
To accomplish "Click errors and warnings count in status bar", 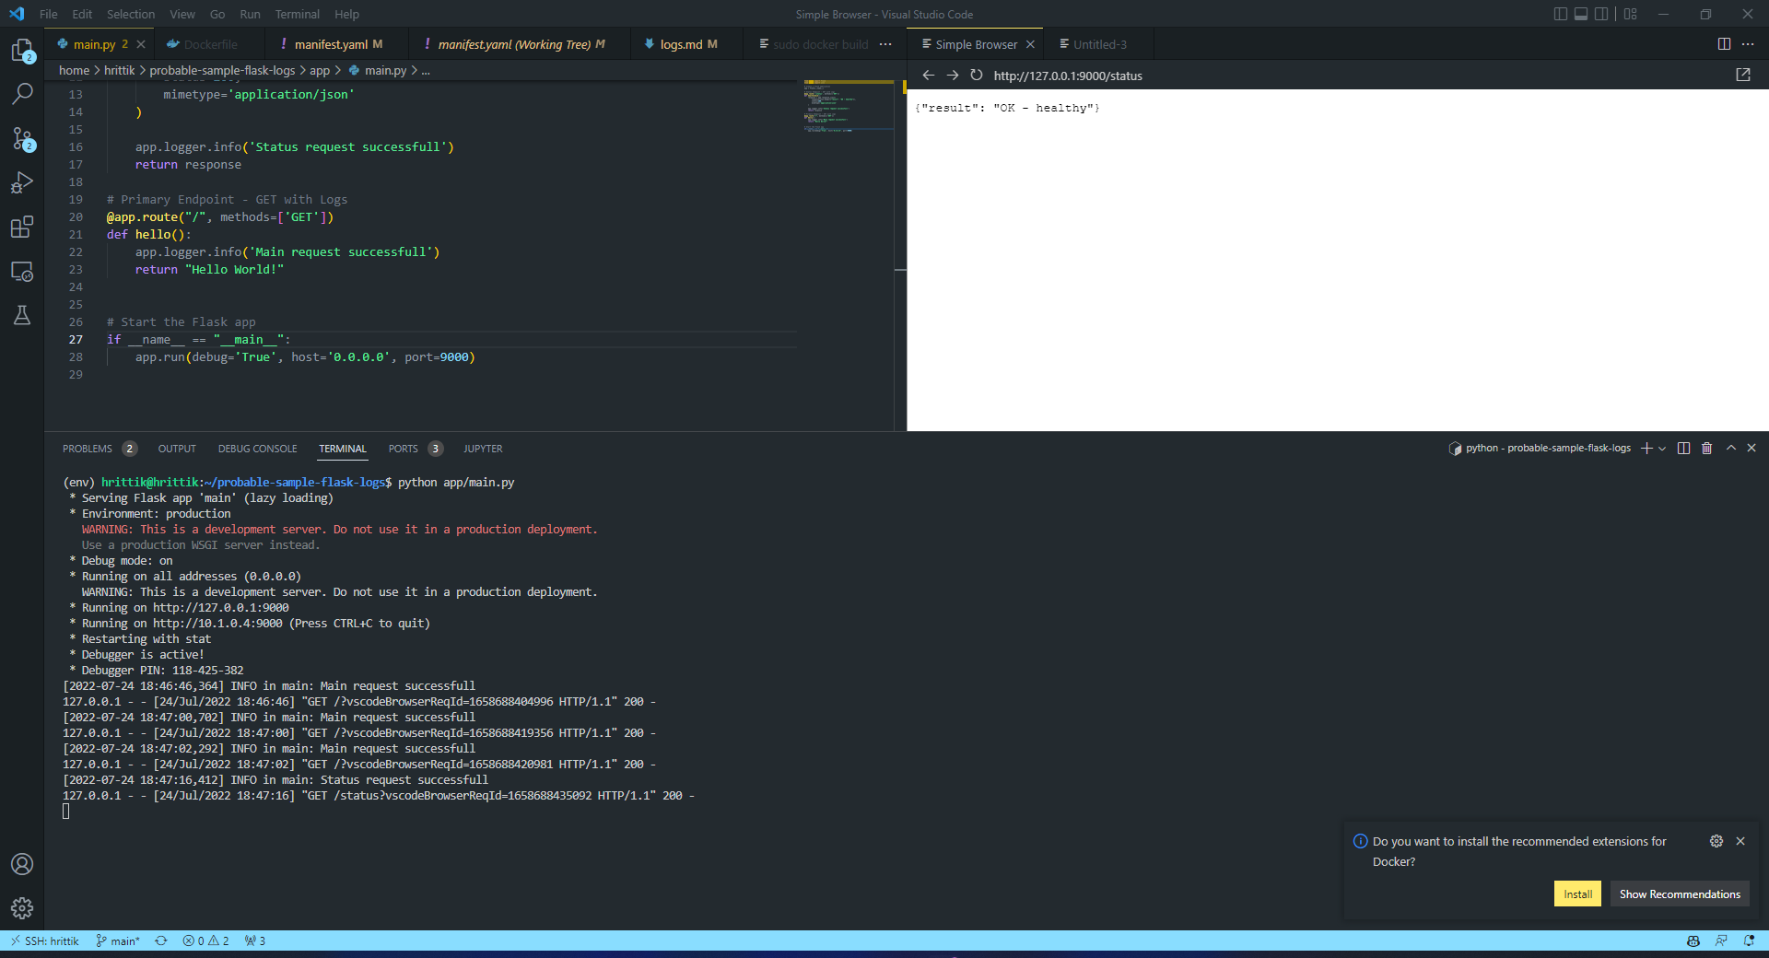I will [205, 940].
